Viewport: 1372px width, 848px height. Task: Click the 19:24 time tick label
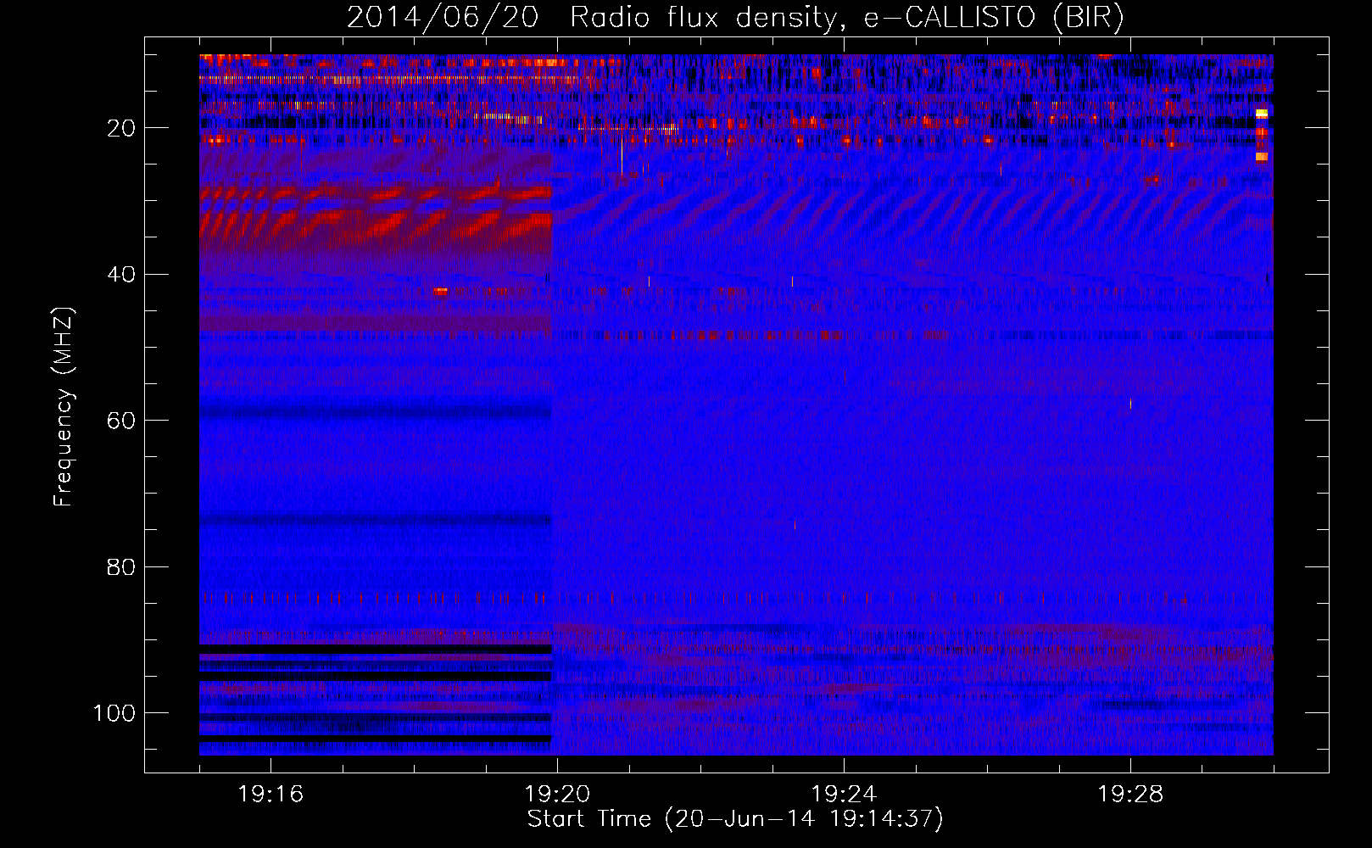(844, 794)
